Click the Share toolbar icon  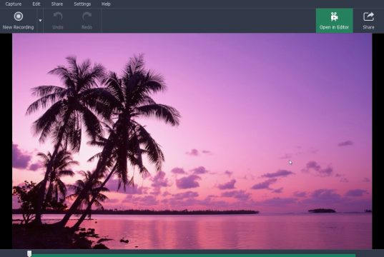[368, 16]
